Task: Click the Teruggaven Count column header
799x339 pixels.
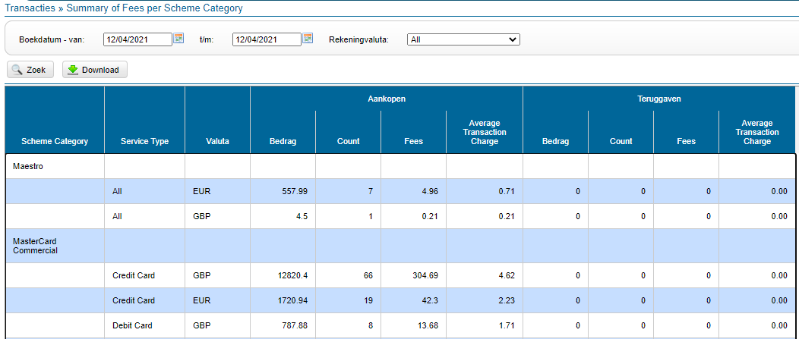Action: 621,141
